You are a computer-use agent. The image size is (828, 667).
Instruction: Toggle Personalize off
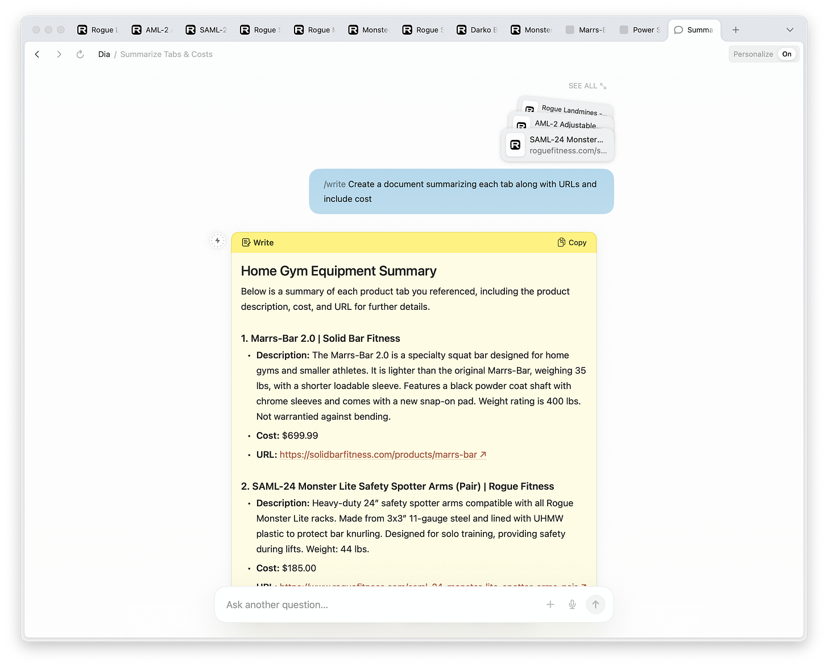coord(786,53)
